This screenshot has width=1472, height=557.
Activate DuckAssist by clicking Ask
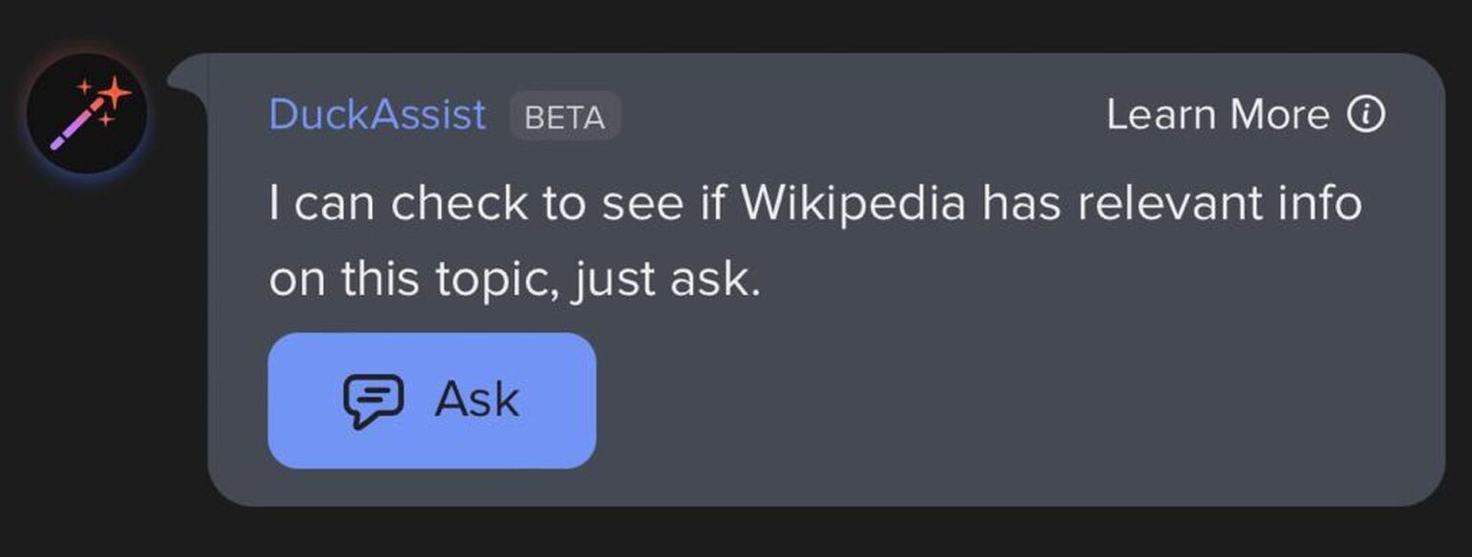pos(431,400)
